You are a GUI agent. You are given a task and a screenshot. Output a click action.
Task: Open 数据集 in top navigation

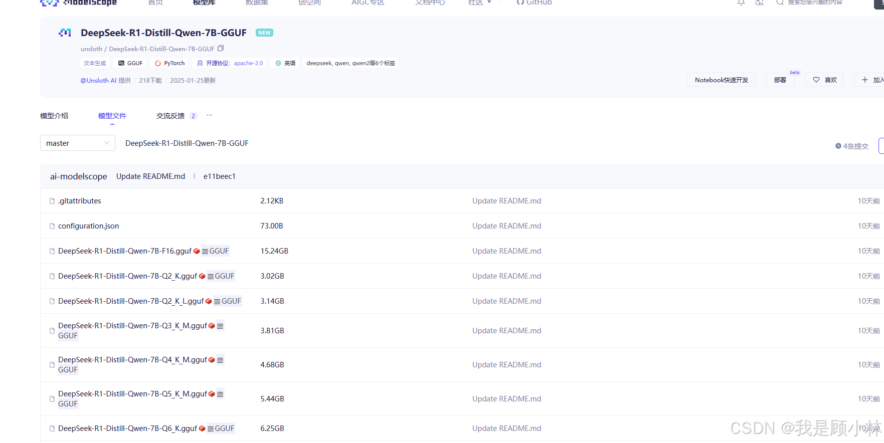click(x=257, y=3)
